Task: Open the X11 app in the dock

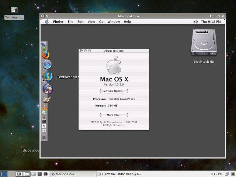Action: click(x=44, y=126)
